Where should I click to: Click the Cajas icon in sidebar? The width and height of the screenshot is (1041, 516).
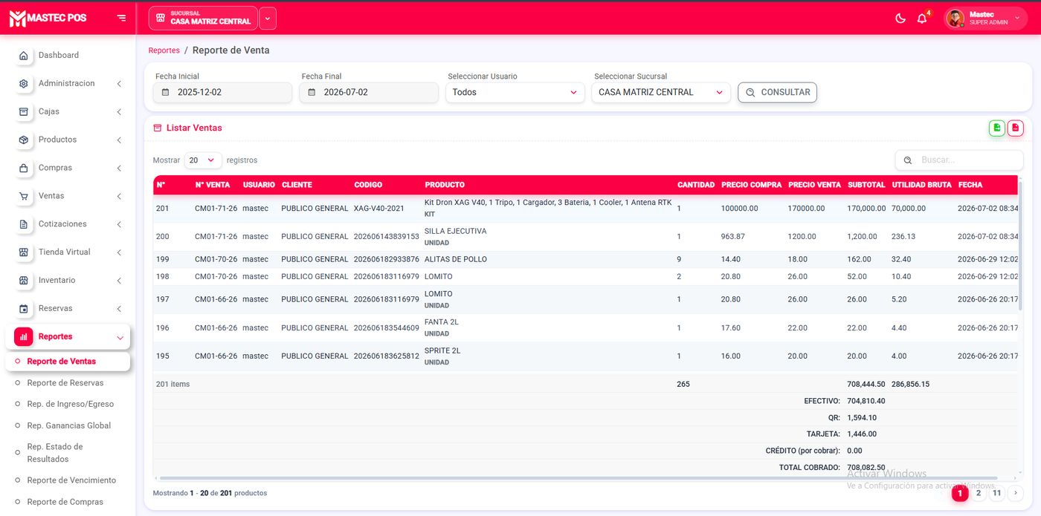[24, 112]
